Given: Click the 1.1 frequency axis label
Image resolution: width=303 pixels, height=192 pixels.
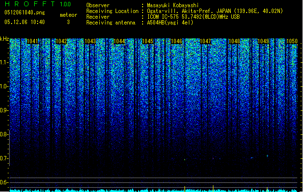Looking at the screenshot, I should (4, 62).
